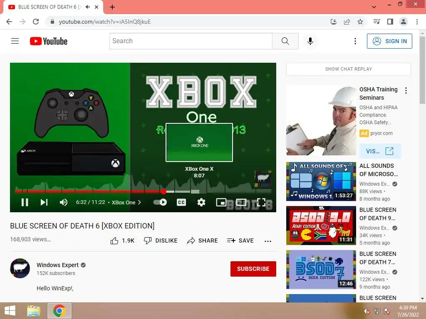Image resolution: width=426 pixels, height=319 pixels.
Task: Toggle Chrome side panel
Action: [x=390, y=22]
